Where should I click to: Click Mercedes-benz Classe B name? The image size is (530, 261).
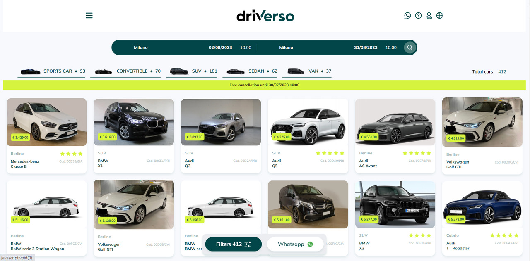coord(25,164)
